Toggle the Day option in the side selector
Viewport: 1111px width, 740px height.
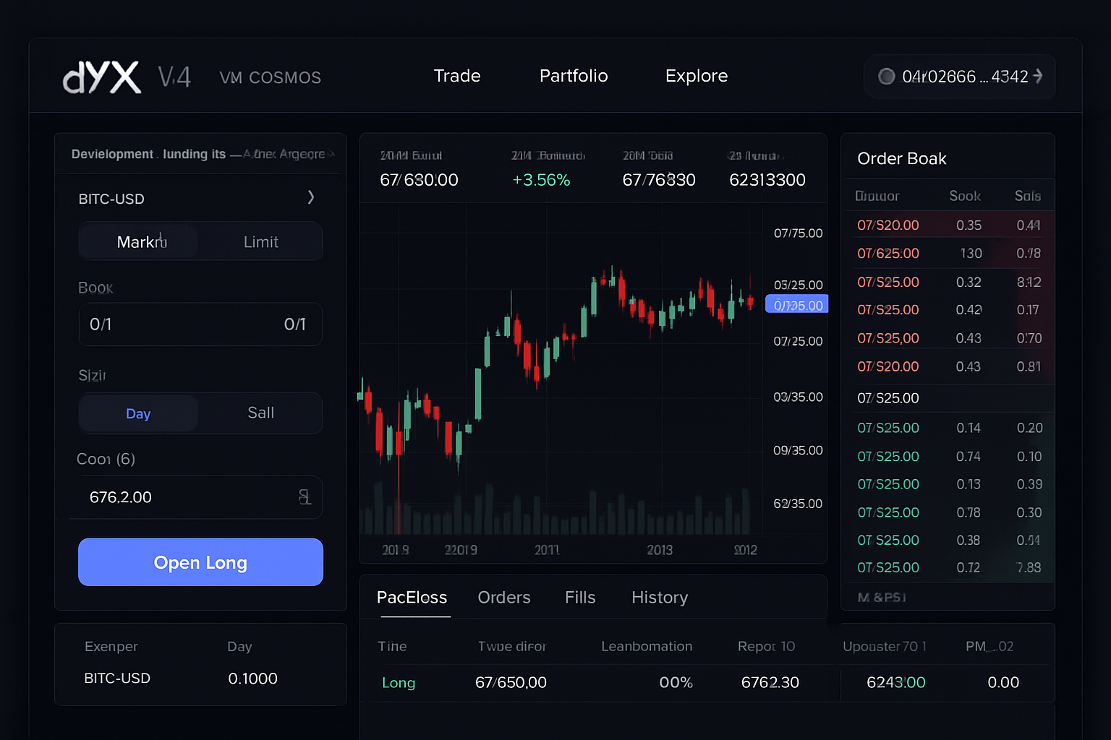pos(138,413)
